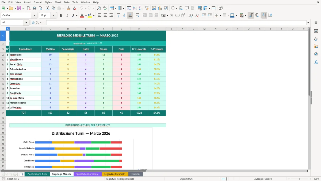Expand Font Color dropdown arrow
The width and height of the screenshot is (321, 181).
tap(86, 16)
